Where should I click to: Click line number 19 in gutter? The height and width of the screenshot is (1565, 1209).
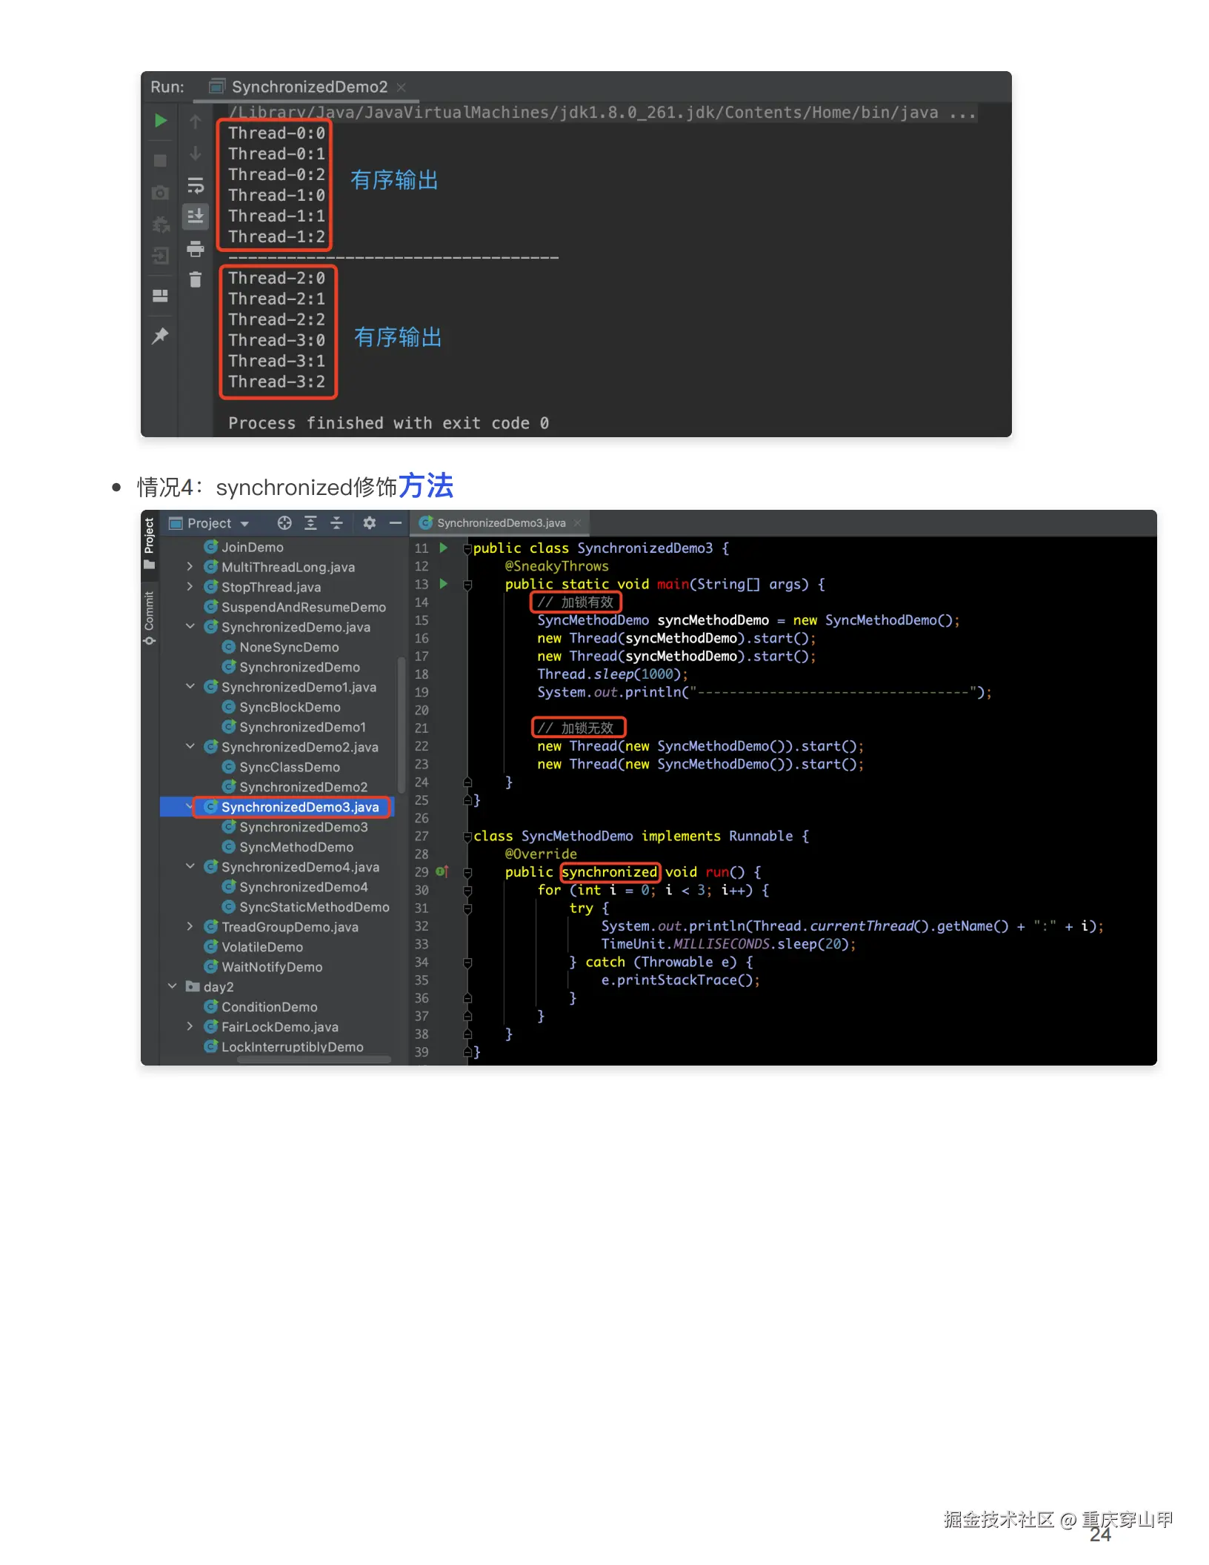422,692
